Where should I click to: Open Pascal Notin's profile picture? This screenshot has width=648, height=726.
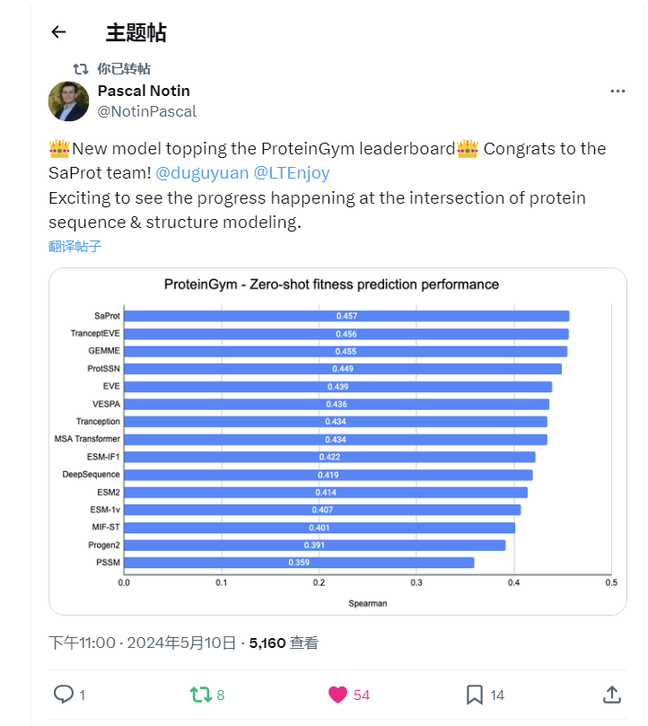pos(68,101)
